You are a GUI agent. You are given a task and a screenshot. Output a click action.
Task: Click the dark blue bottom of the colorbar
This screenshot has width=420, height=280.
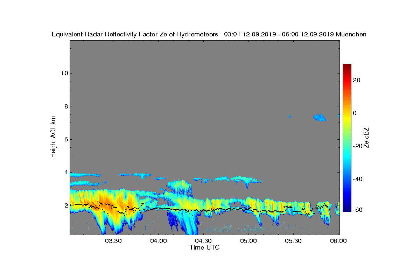347,209
